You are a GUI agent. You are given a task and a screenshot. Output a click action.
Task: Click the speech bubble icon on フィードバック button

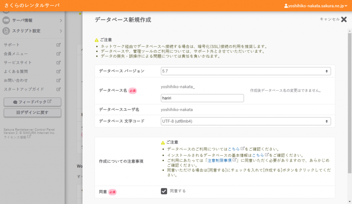(15, 102)
